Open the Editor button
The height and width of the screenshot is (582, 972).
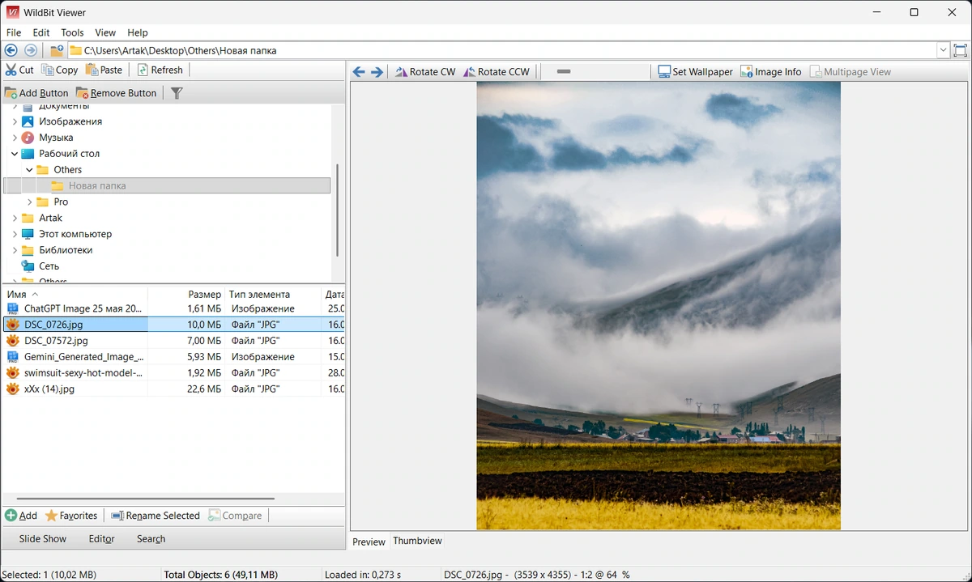pyautogui.click(x=101, y=538)
